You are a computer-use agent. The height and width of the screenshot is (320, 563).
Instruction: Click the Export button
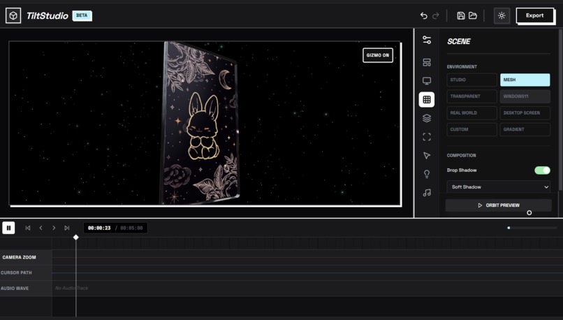pyautogui.click(x=534, y=15)
